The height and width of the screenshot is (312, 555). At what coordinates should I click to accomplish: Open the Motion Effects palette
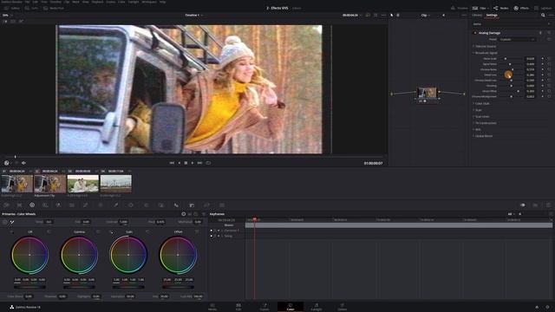pyautogui.click(x=72, y=205)
